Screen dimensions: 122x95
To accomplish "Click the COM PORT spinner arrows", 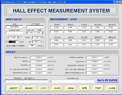I will (x=27, y=33).
